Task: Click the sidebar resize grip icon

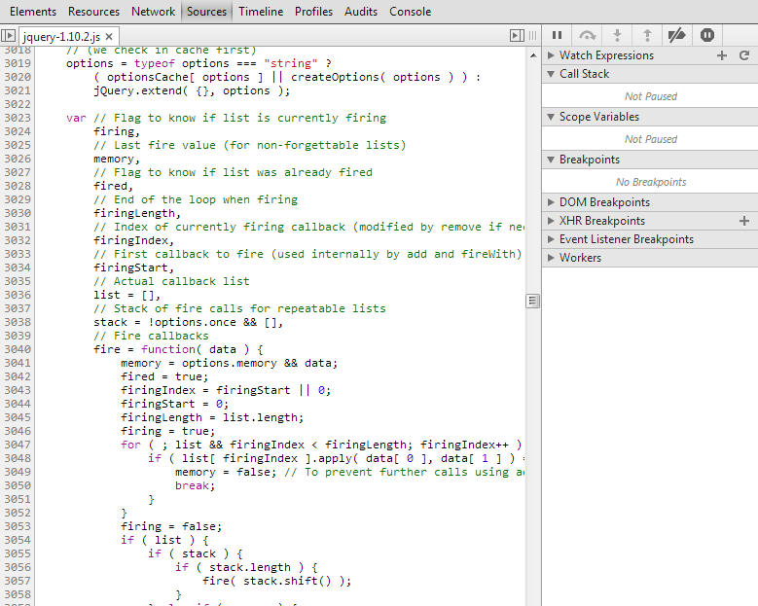Action: point(532,35)
